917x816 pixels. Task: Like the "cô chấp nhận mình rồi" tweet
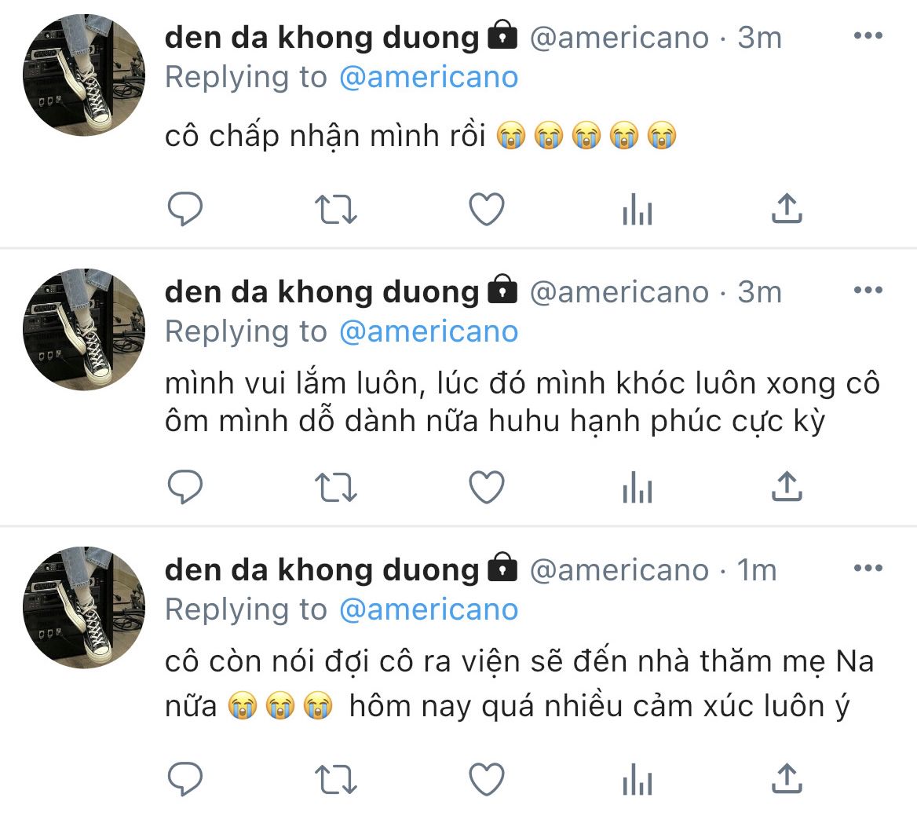click(486, 210)
